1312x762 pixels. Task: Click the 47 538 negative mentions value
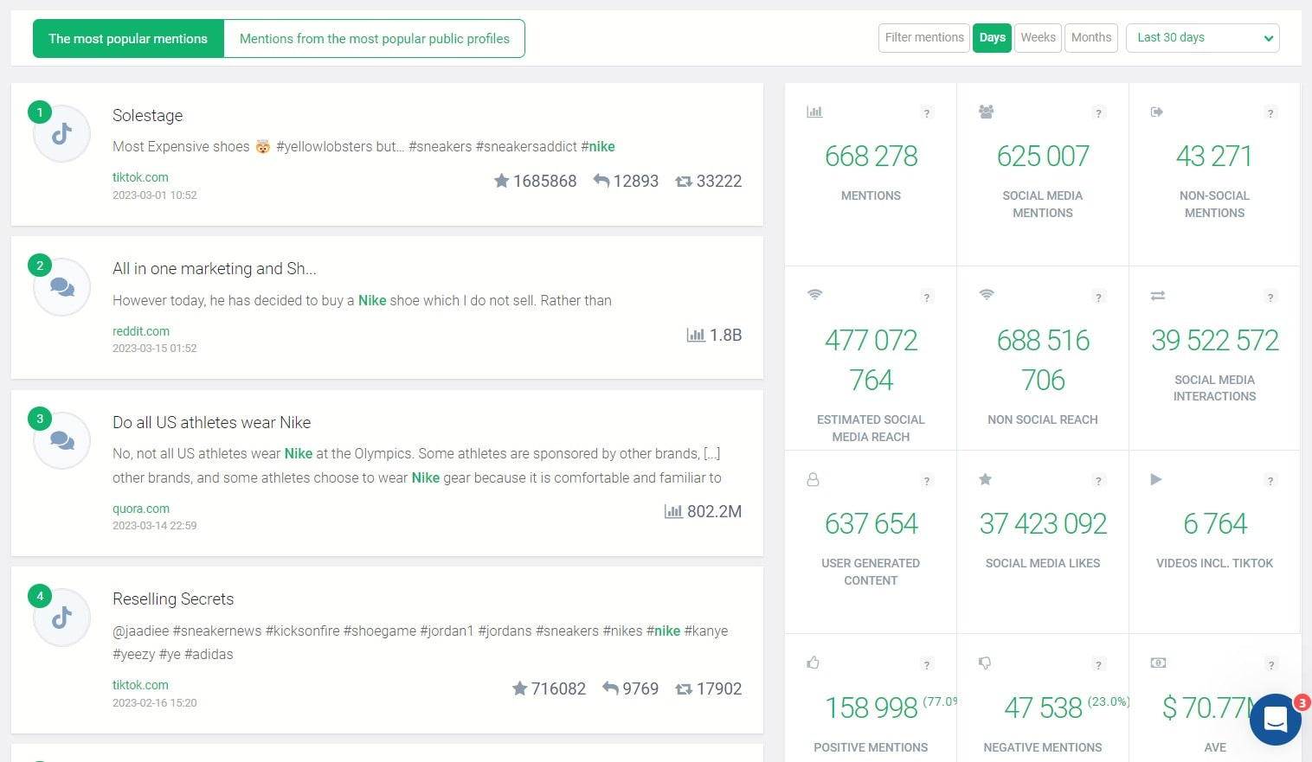coord(1043,708)
